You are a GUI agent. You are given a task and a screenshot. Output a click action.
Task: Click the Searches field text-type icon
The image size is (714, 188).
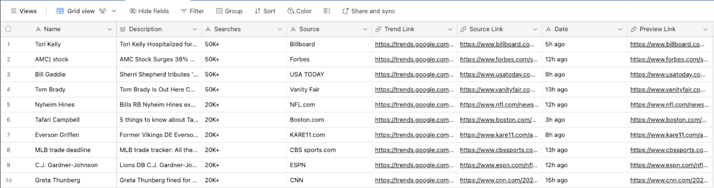208,29
